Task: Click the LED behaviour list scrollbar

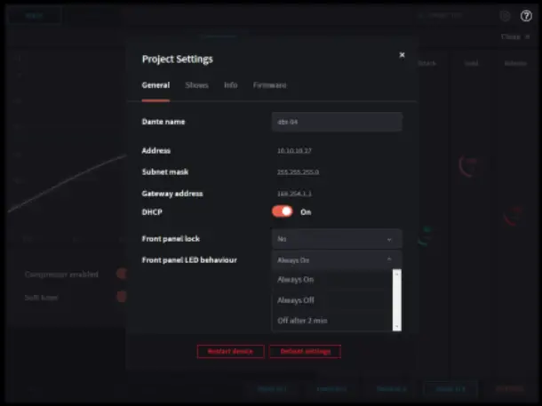Action: tap(397, 300)
